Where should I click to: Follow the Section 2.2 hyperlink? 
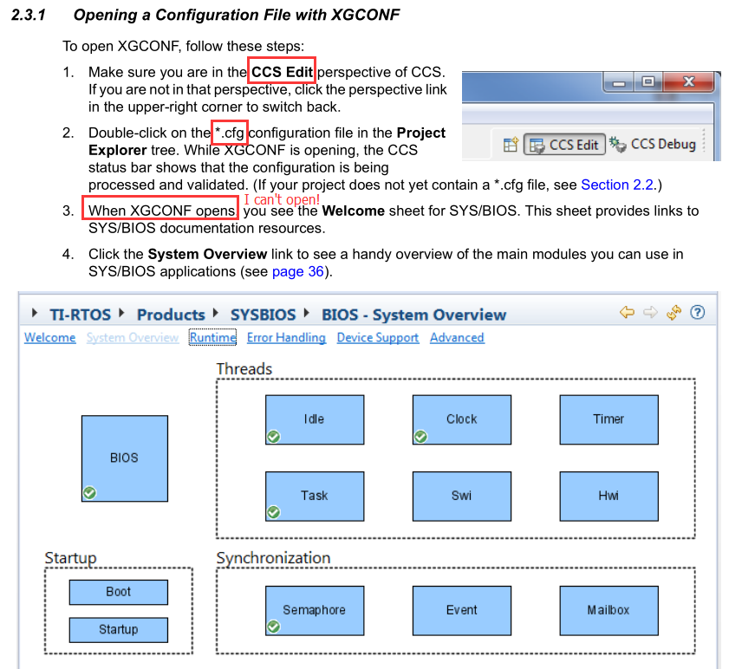tap(616, 185)
